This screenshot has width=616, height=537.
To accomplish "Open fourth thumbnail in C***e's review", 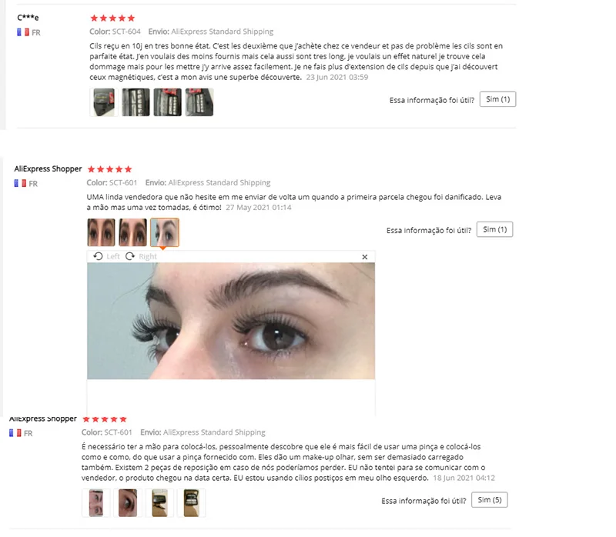I will 199,102.
